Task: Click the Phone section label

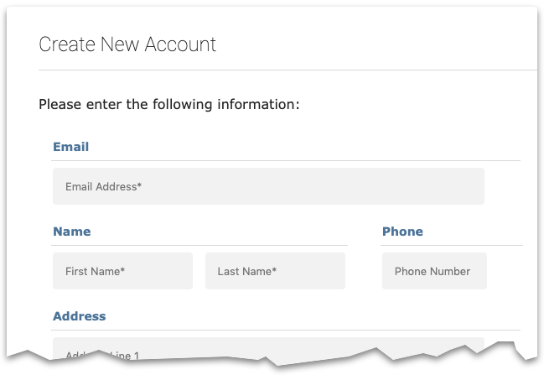Action: click(402, 232)
